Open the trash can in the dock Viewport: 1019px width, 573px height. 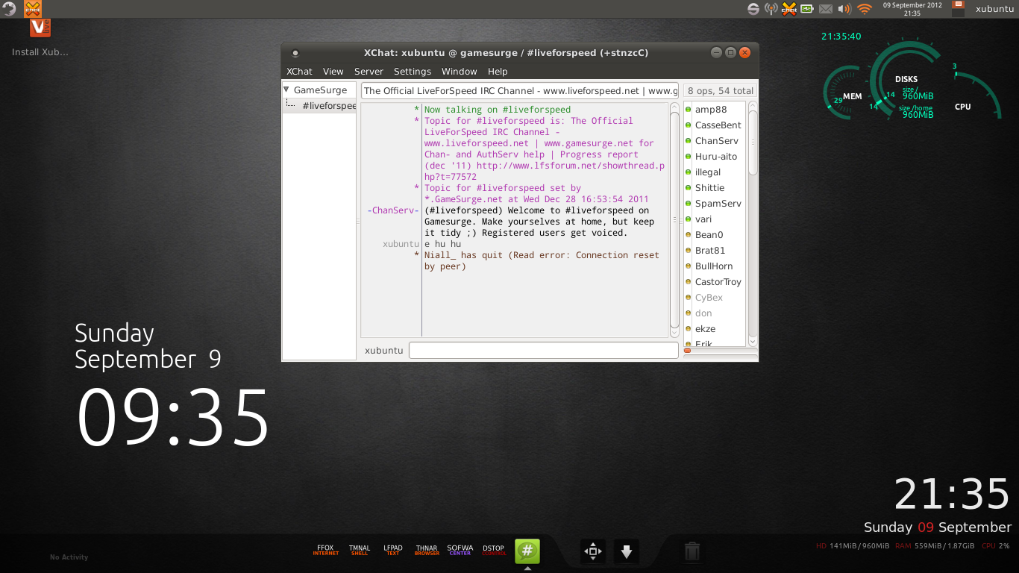692,551
